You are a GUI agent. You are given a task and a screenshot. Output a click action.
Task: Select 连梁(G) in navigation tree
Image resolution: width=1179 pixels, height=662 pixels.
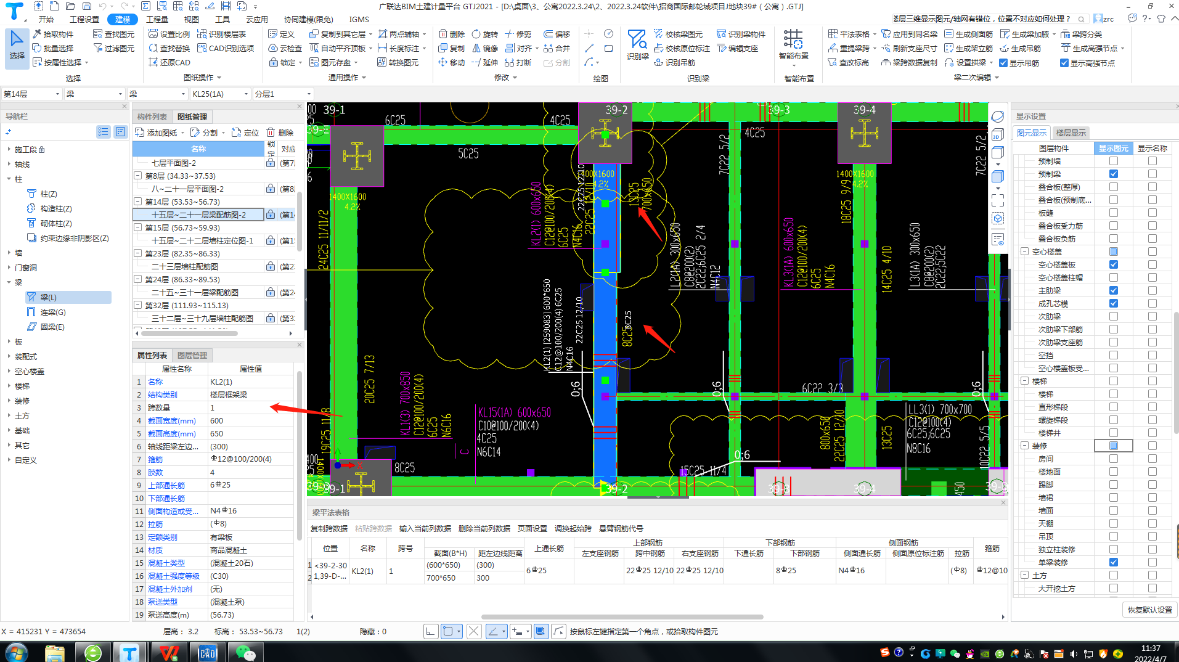pyautogui.click(x=53, y=312)
